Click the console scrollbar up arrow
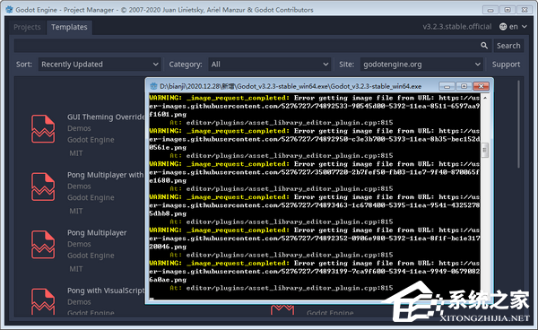Screen dimensions: 538x330 (x=485, y=98)
